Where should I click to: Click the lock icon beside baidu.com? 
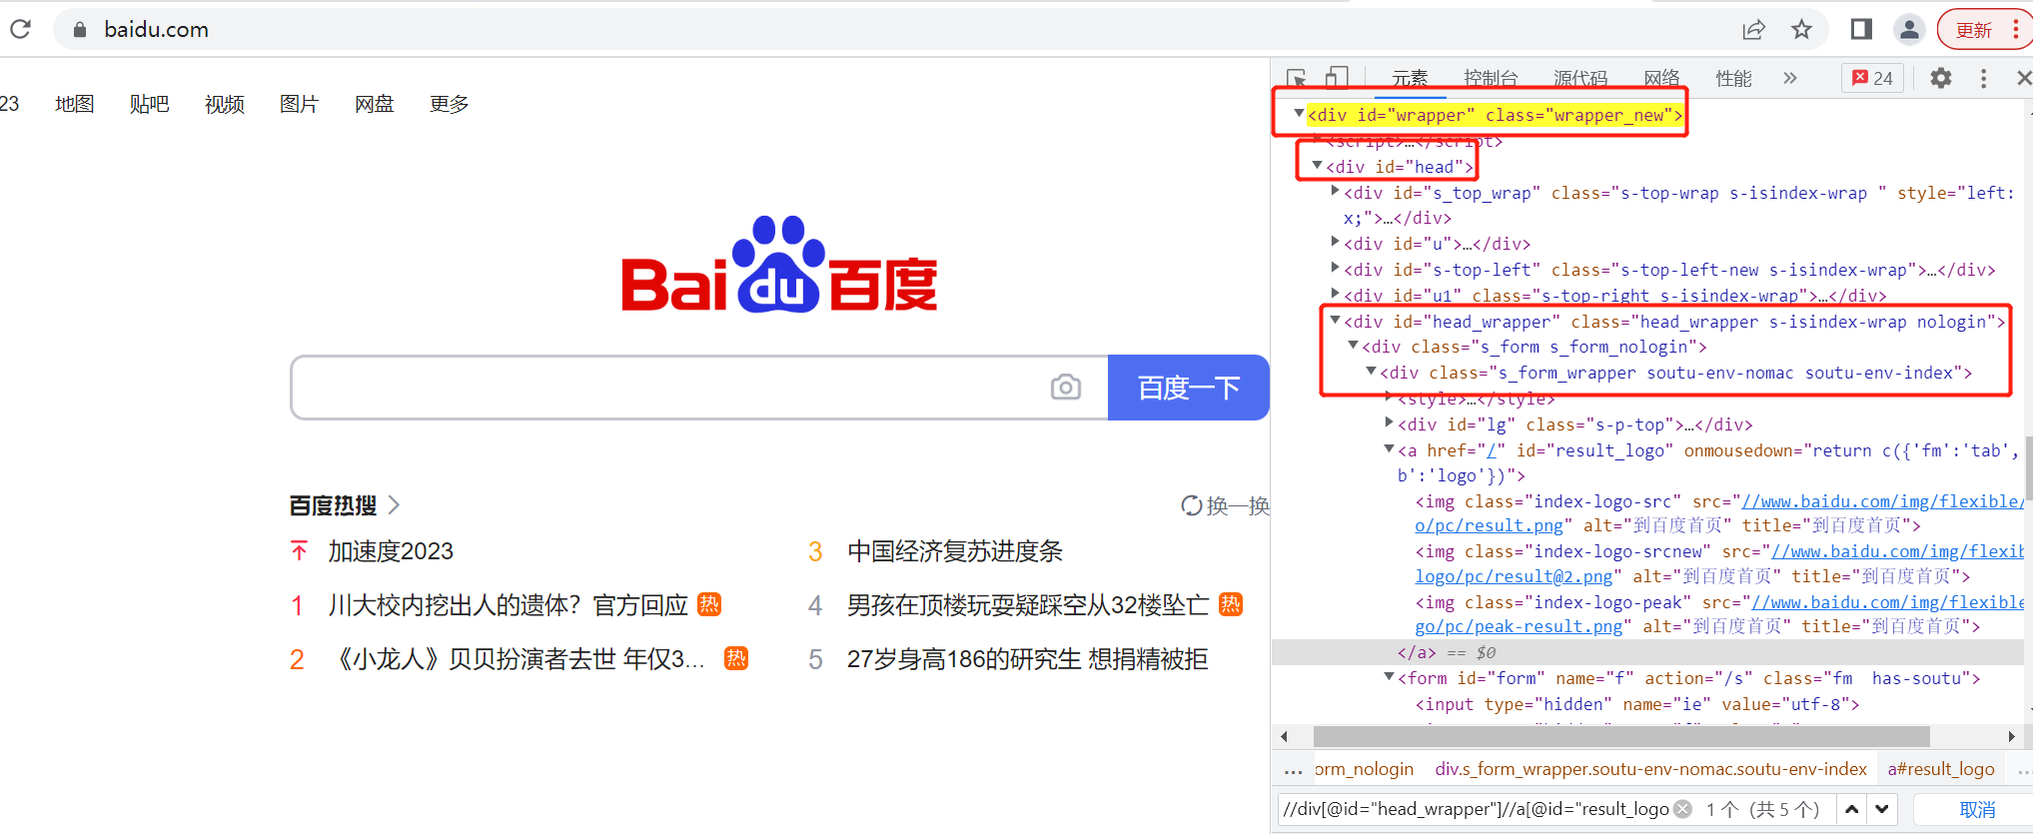[x=80, y=30]
